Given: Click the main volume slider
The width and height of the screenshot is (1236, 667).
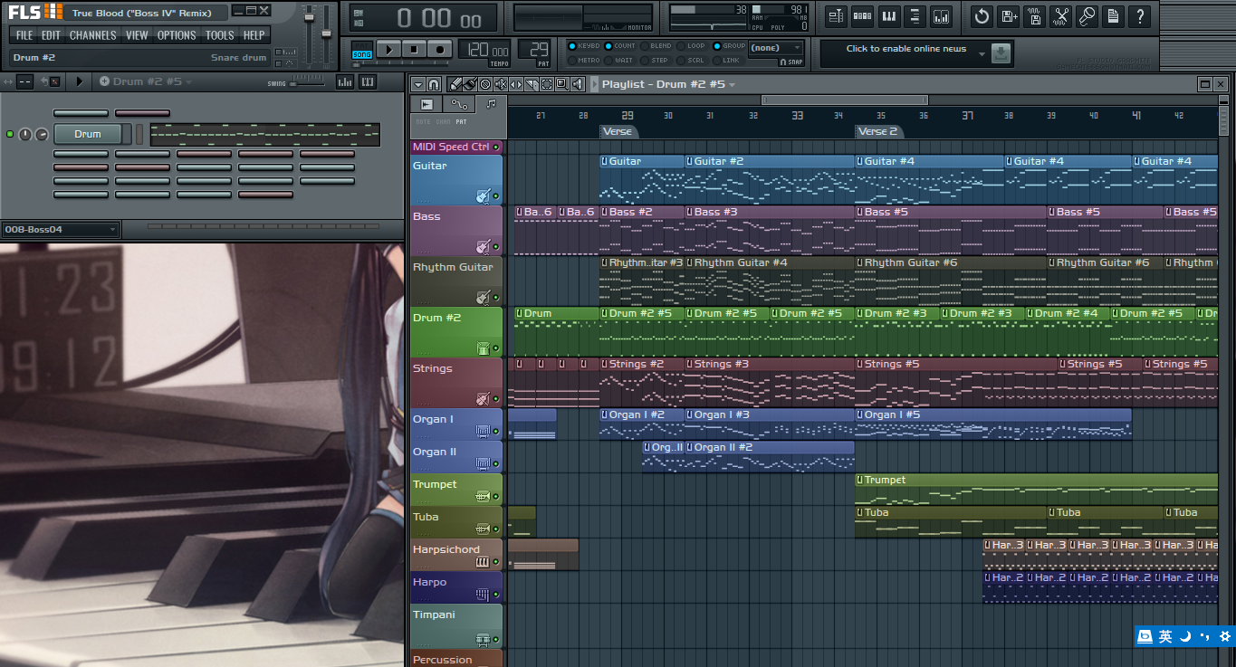Looking at the screenshot, I should [x=309, y=34].
